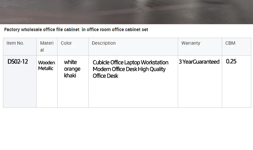This screenshot has width=253, height=150.
Task: Click the "Color" column header
Action: 66,43
